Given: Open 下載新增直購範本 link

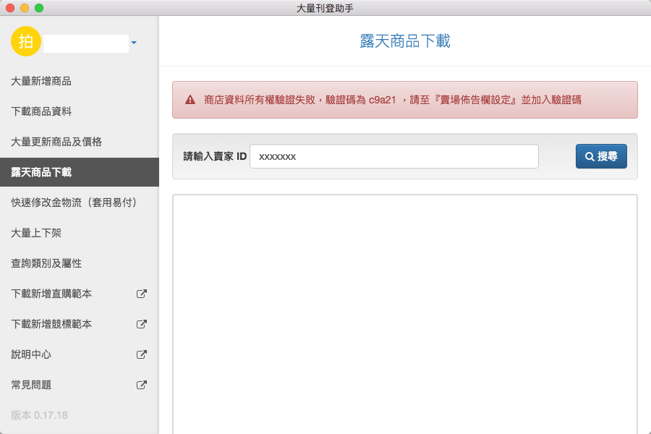Looking at the screenshot, I should tap(51, 294).
